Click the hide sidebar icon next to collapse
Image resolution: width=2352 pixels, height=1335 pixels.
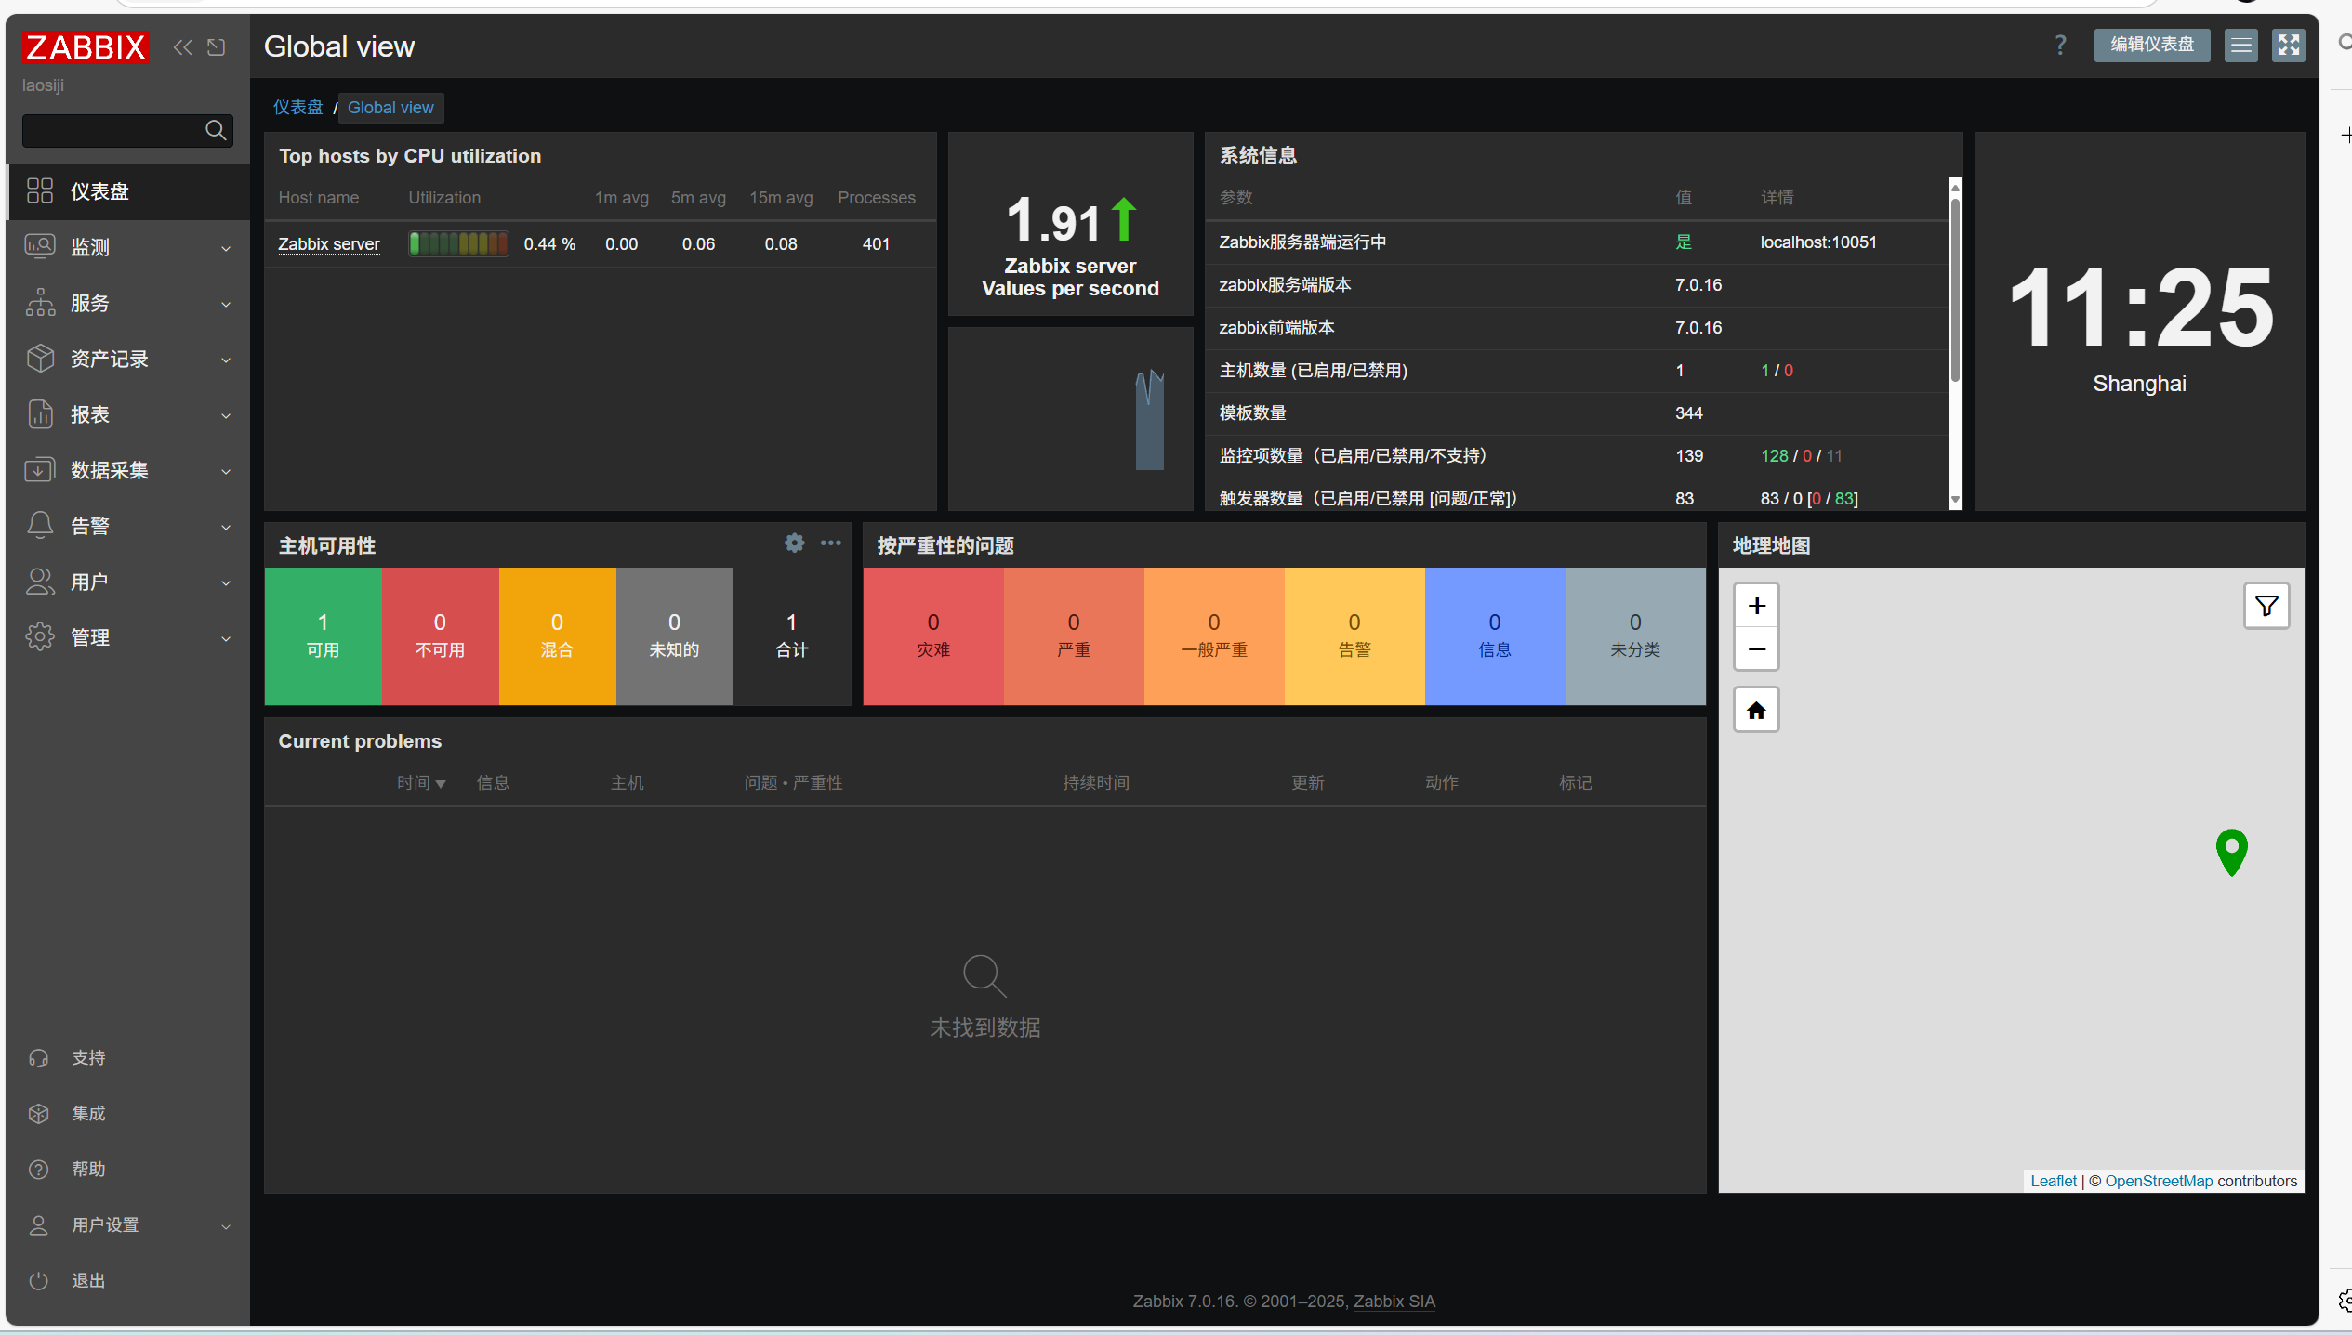(x=217, y=47)
